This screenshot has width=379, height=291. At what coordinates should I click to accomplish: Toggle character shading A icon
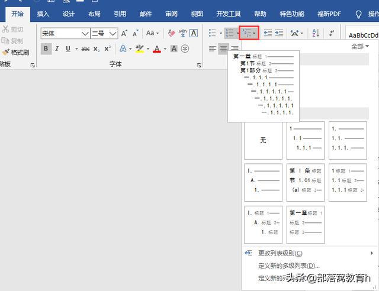coord(174,48)
